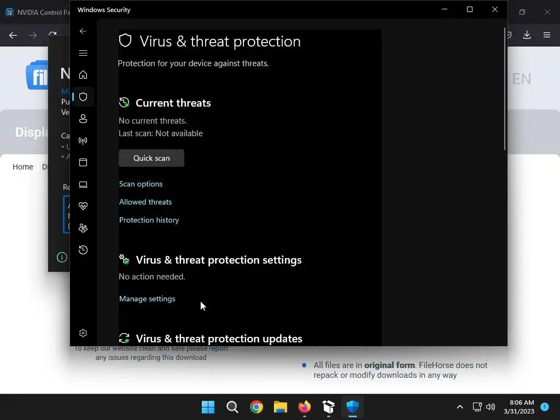
Task: Launch Google Chrome from taskbar
Action: click(256, 407)
